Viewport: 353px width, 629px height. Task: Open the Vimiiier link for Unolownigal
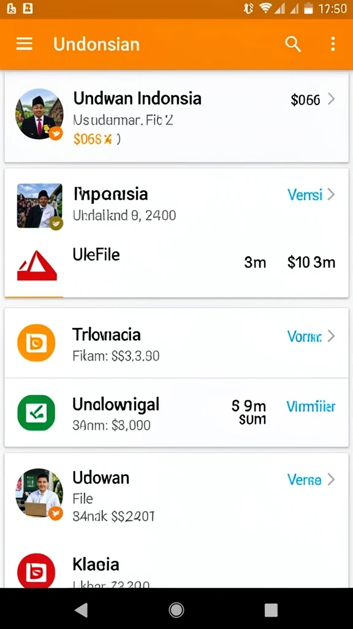[311, 407]
